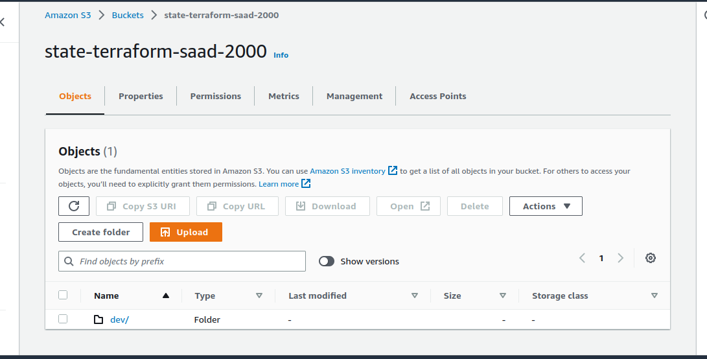Switch to the Management tab

(x=354, y=96)
